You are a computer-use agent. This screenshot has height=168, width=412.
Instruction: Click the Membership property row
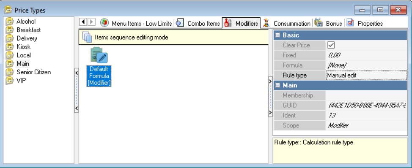[340, 95]
